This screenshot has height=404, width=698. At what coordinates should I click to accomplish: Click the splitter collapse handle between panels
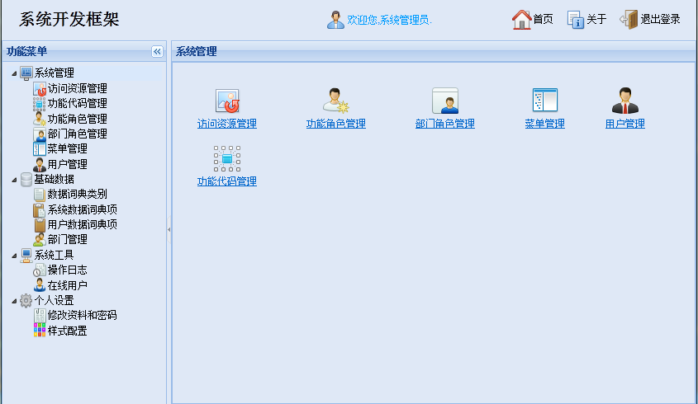pyautogui.click(x=169, y=229)
